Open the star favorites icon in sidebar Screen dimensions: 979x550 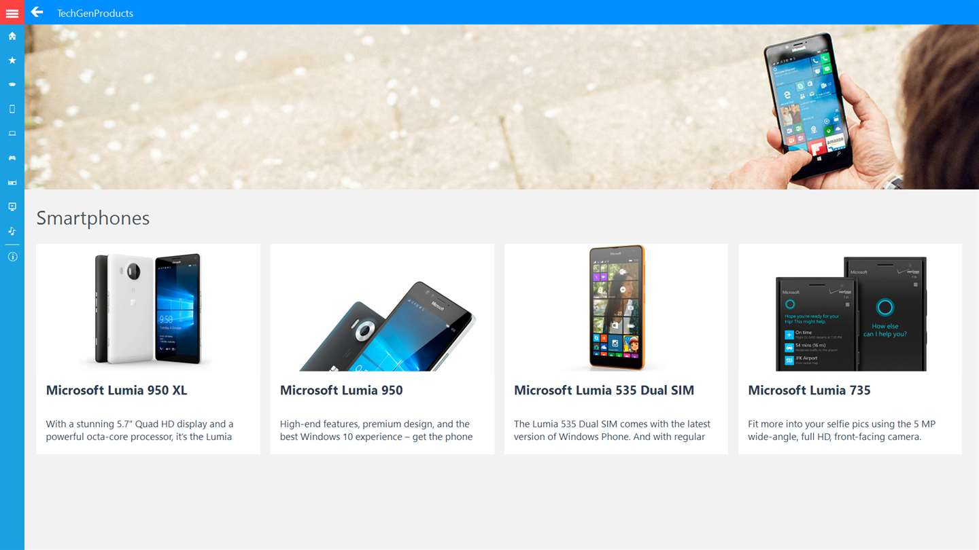tap(12, 60)
